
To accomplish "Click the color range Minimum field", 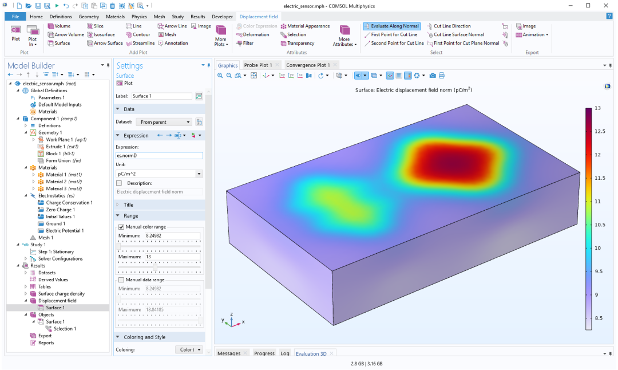I will coord(172,235).
